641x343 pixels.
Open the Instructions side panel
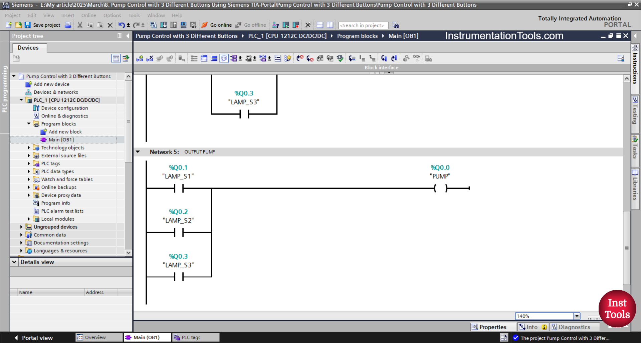pyautogui.click(x=635, y=67)
